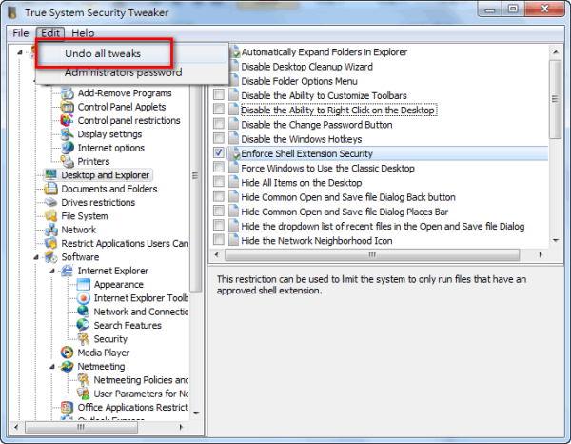This screenshot has width=571, height=444.
Task: Enable Disable the Ability to Customize Toolbars
Action: 219,94
